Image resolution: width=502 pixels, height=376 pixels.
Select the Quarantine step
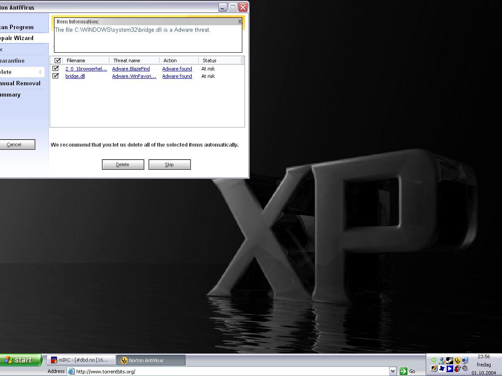click(12, 61)
